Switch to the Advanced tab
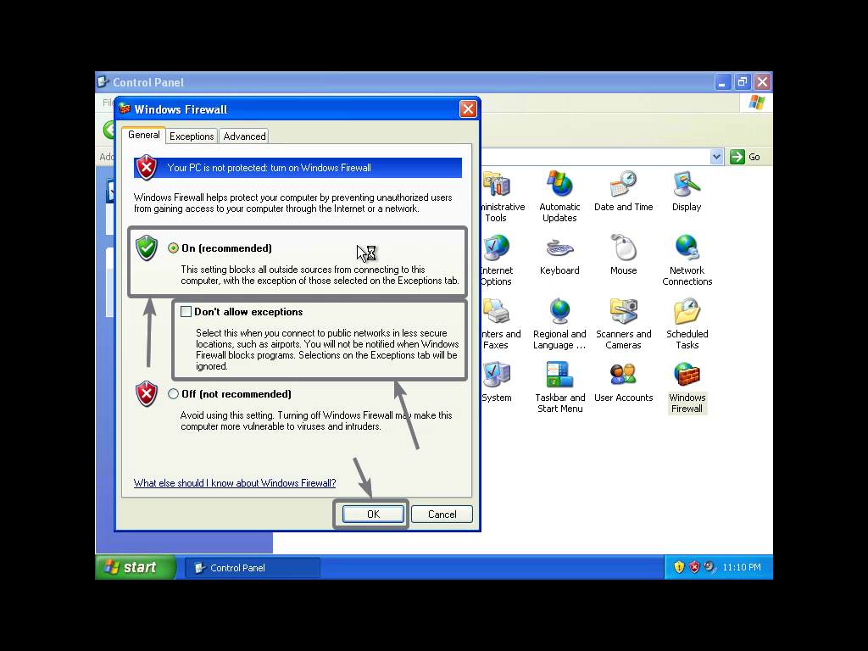The height and width of the screenshot is (651, 868). [243, 136]
